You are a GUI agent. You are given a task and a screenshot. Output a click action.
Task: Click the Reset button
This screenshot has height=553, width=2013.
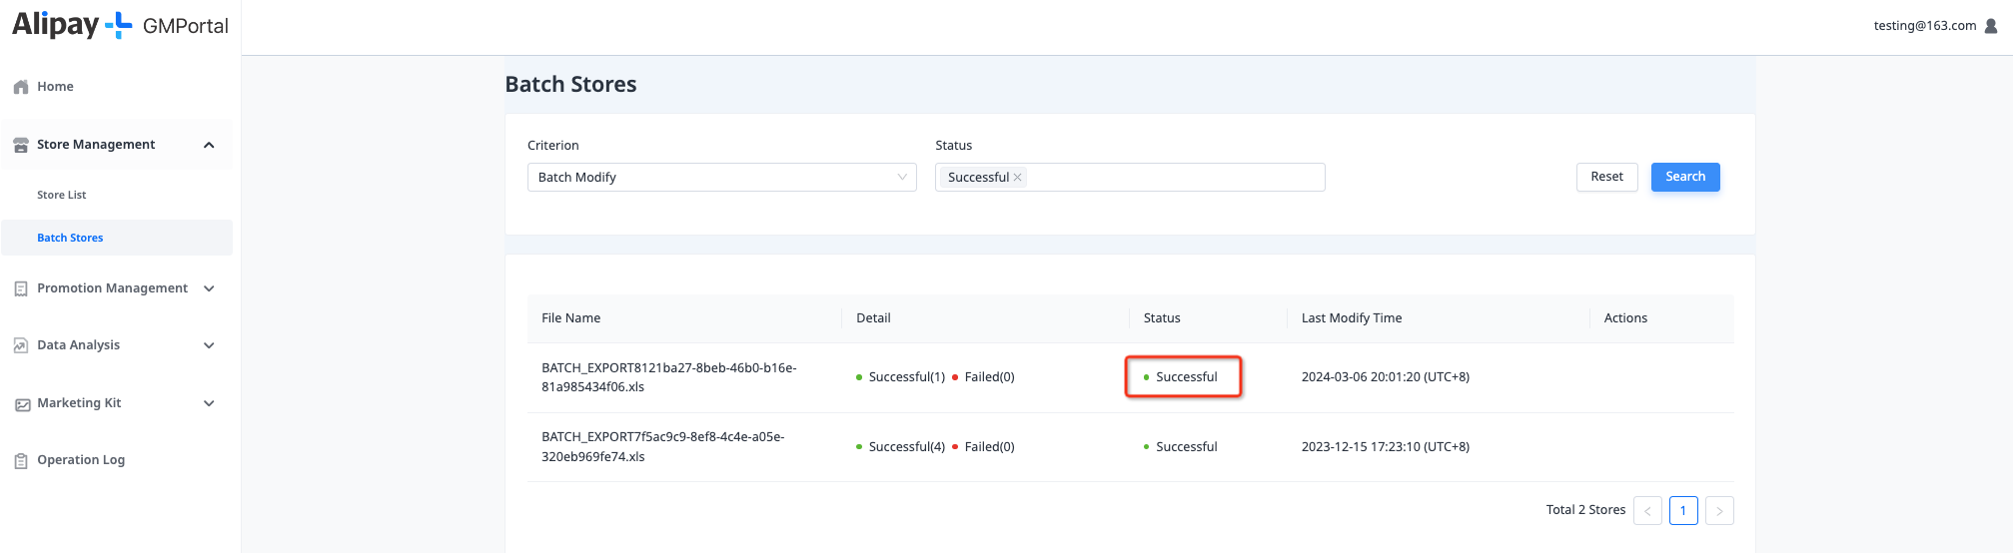tap(1606, 177)
